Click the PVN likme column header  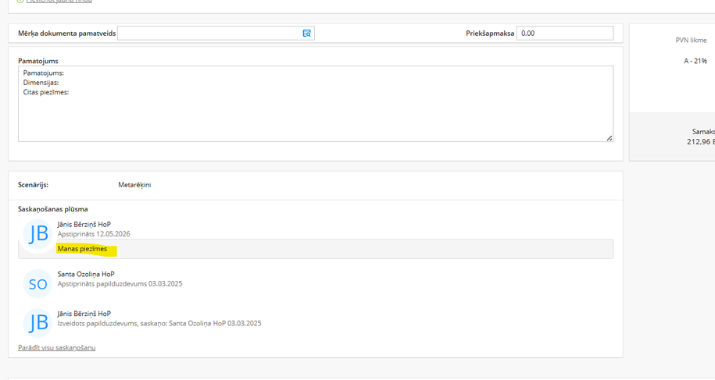pos(692,40)
